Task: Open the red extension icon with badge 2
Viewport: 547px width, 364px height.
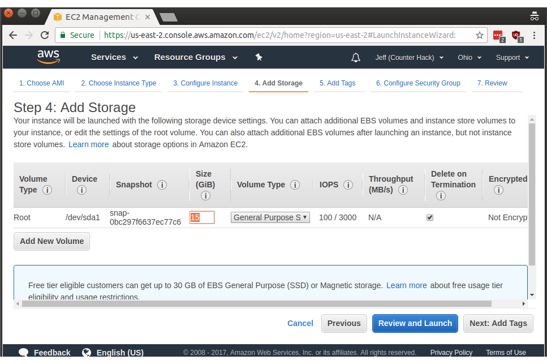Action: (498, 36)
